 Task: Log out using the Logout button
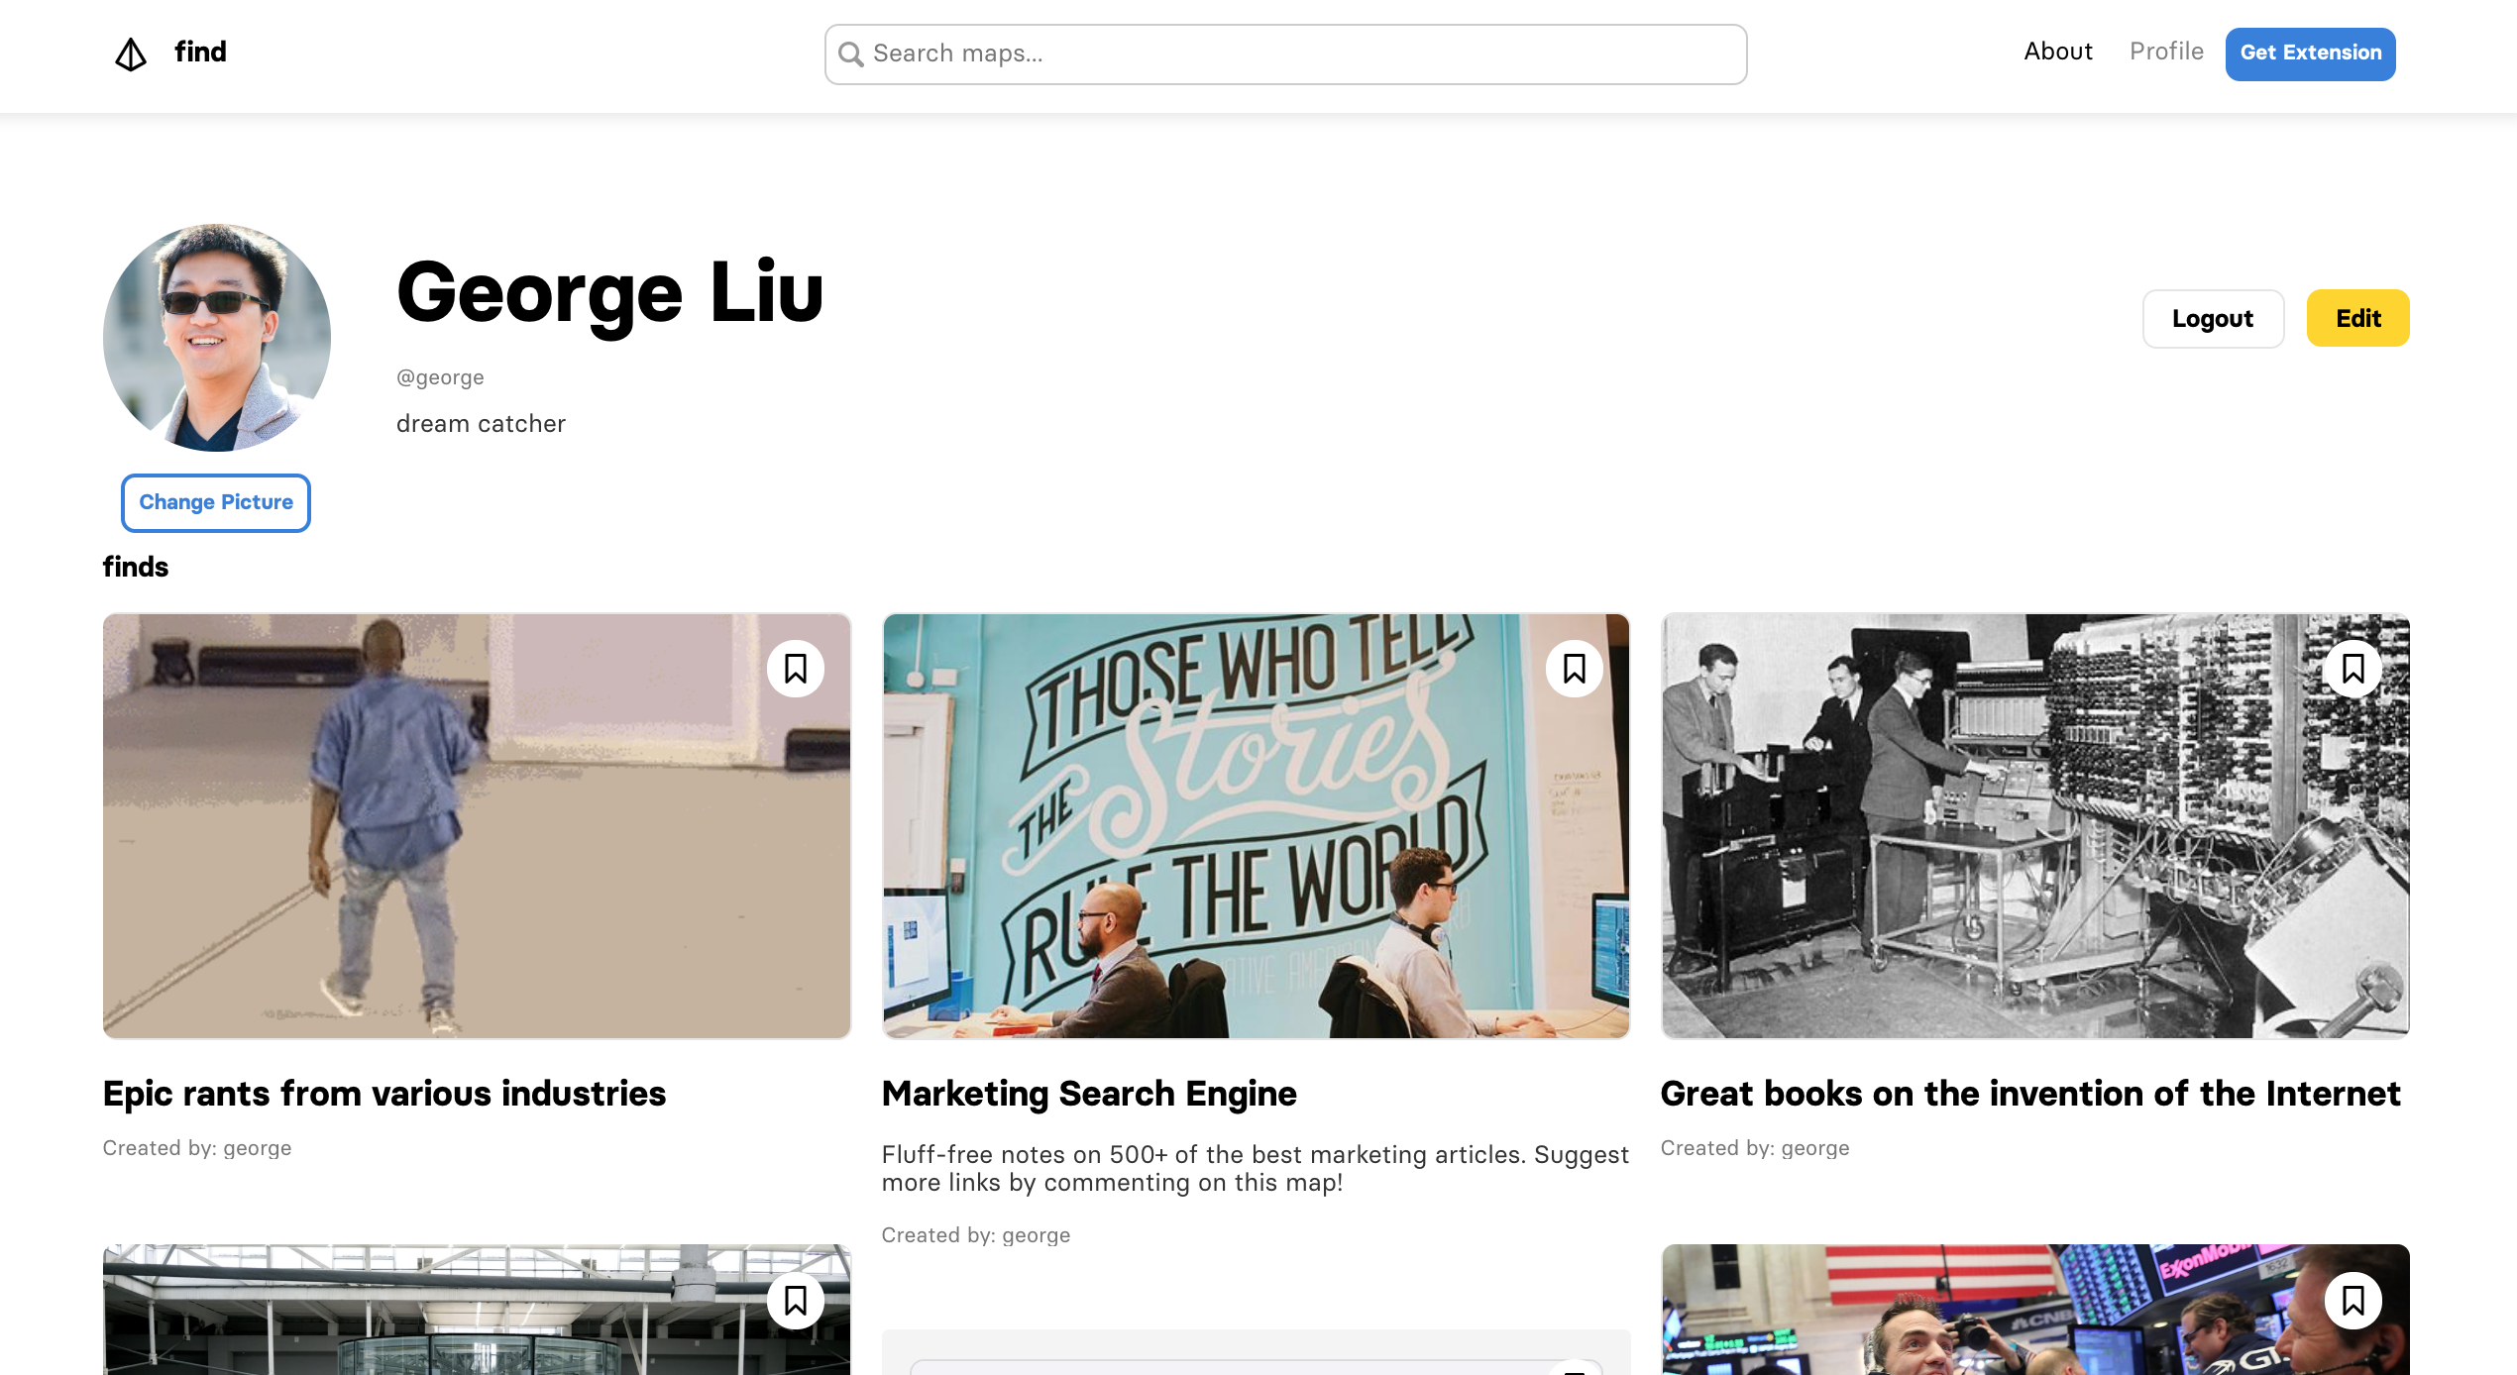click(x=2212, y=318)
